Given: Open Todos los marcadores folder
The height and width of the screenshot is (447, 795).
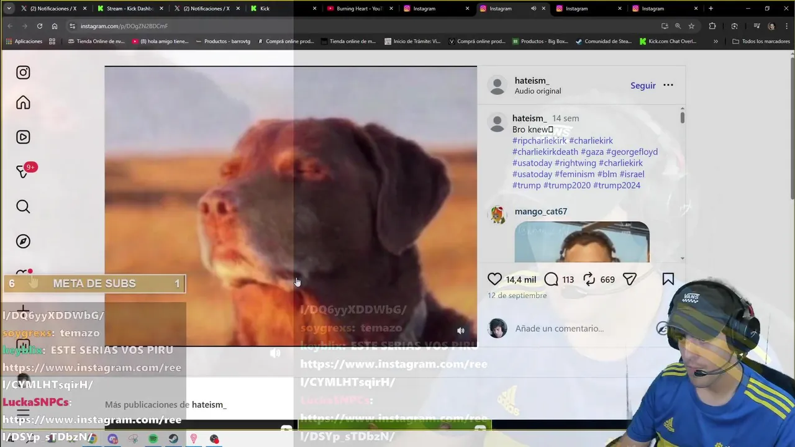Looking at the screenshot, I should point(761,42).
